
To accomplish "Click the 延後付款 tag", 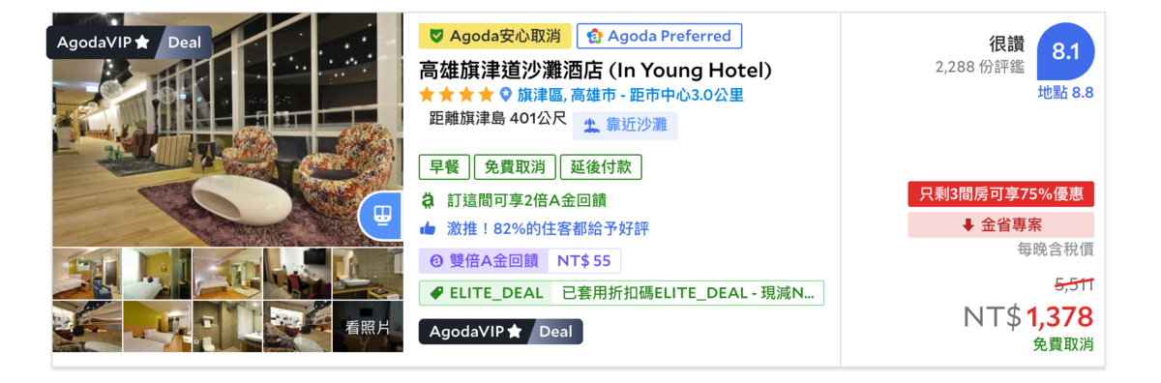I will click(x=601, y=166).
